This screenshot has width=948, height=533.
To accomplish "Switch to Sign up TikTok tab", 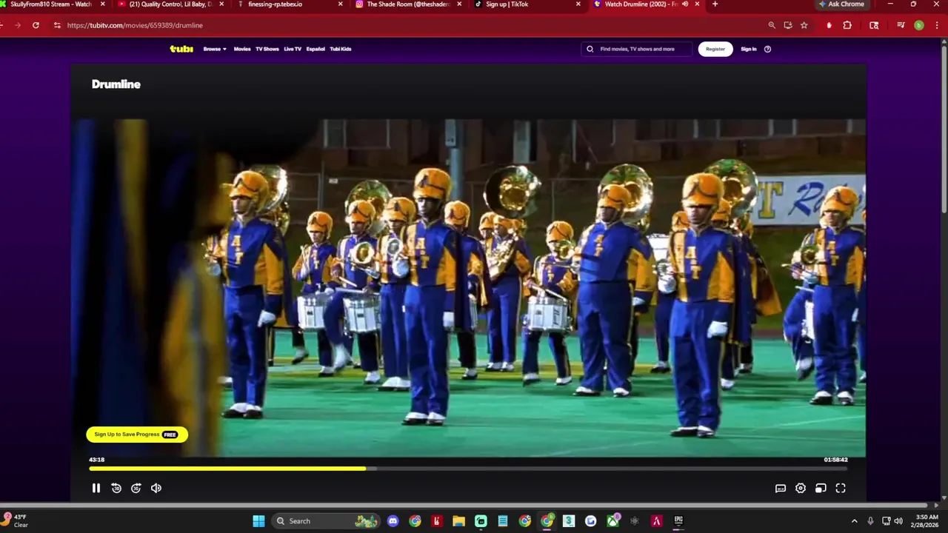I will pos(527,4).
